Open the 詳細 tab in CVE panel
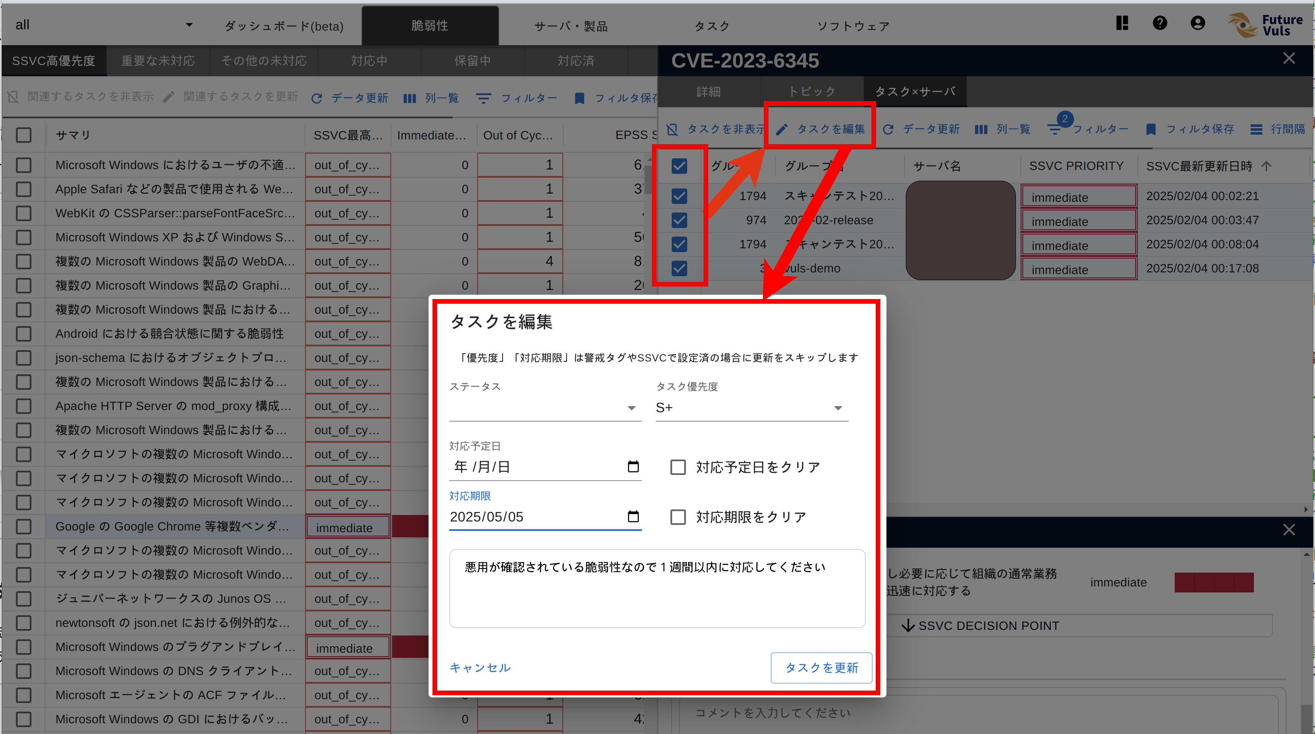1315x734 pixels. (709, 91)
